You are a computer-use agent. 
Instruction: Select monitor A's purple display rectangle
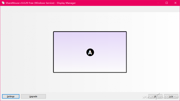tap(90, 52)
